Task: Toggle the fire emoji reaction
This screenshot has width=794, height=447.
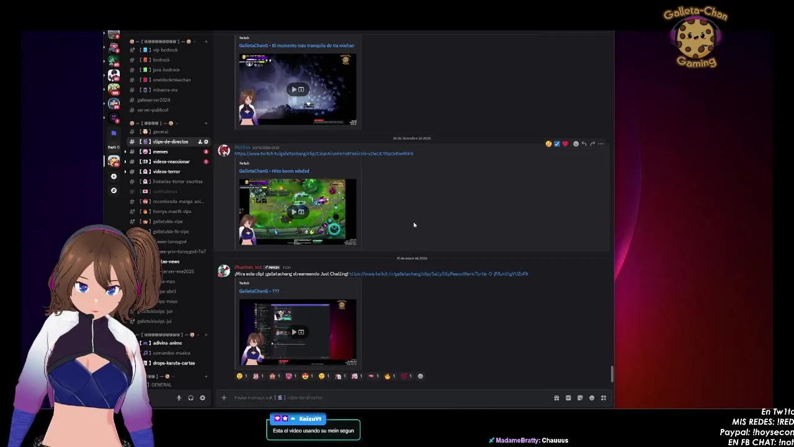Action: 390,376
